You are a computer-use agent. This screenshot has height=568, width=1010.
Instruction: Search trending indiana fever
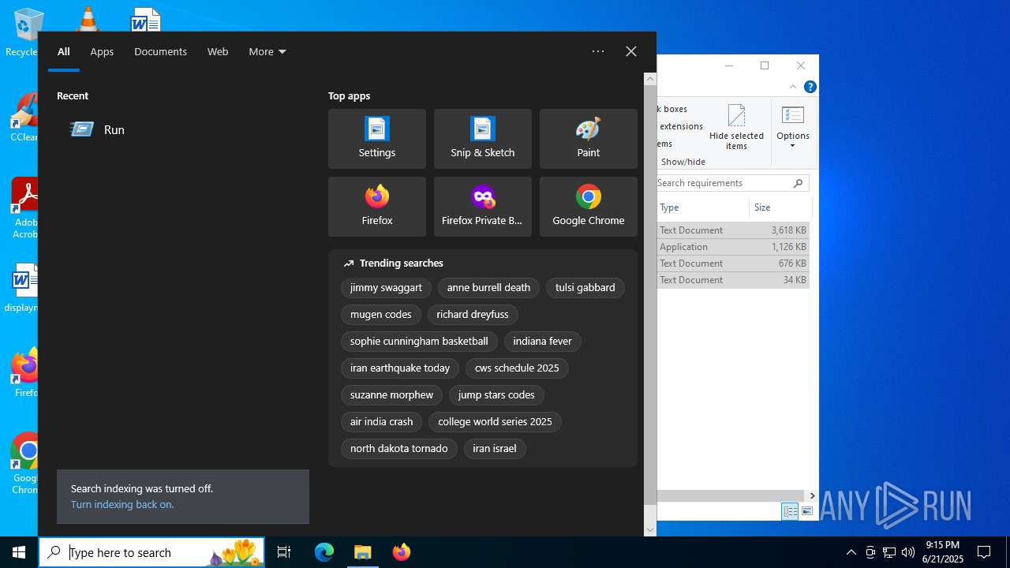542,342
